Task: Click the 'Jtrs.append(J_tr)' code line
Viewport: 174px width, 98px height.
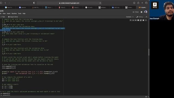Action: (9, 66)
